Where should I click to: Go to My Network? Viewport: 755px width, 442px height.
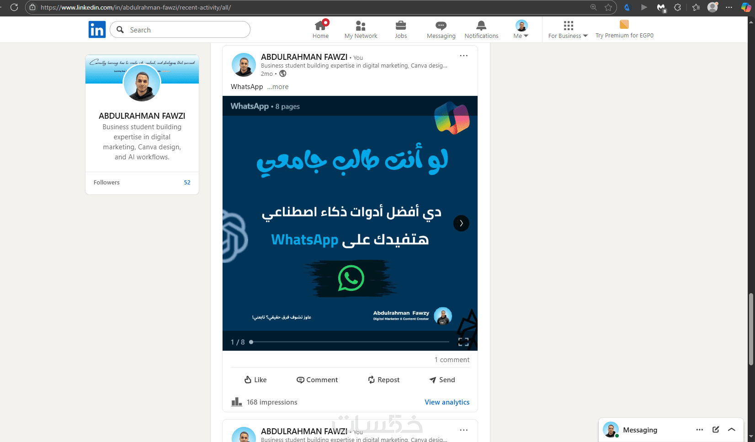click(x=361, y=29)
